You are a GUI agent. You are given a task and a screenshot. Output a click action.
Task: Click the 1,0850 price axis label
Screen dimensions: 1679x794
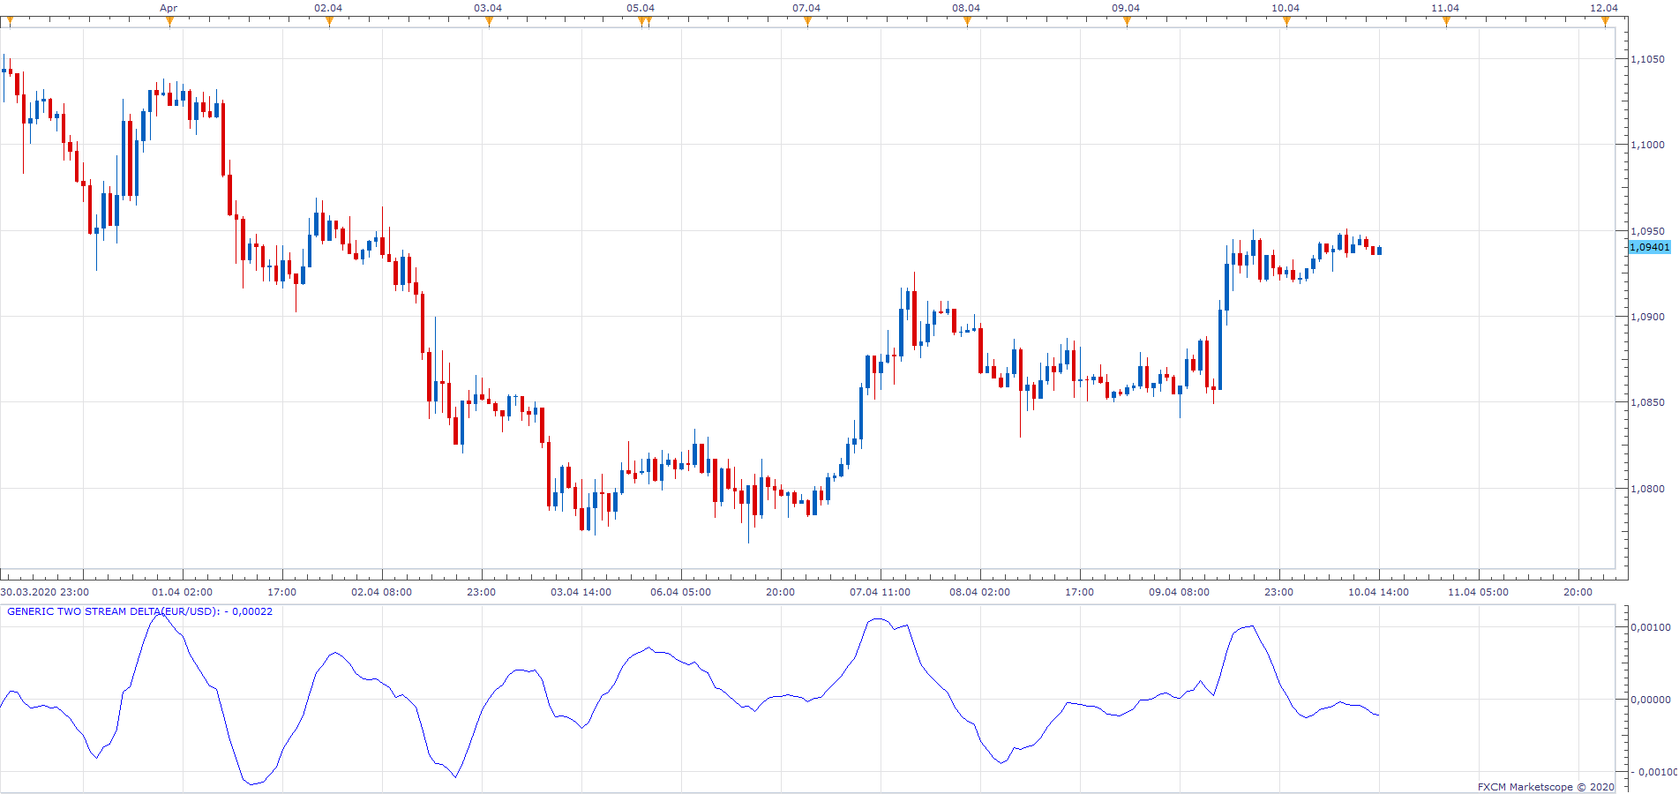(x=1647, y=402)
